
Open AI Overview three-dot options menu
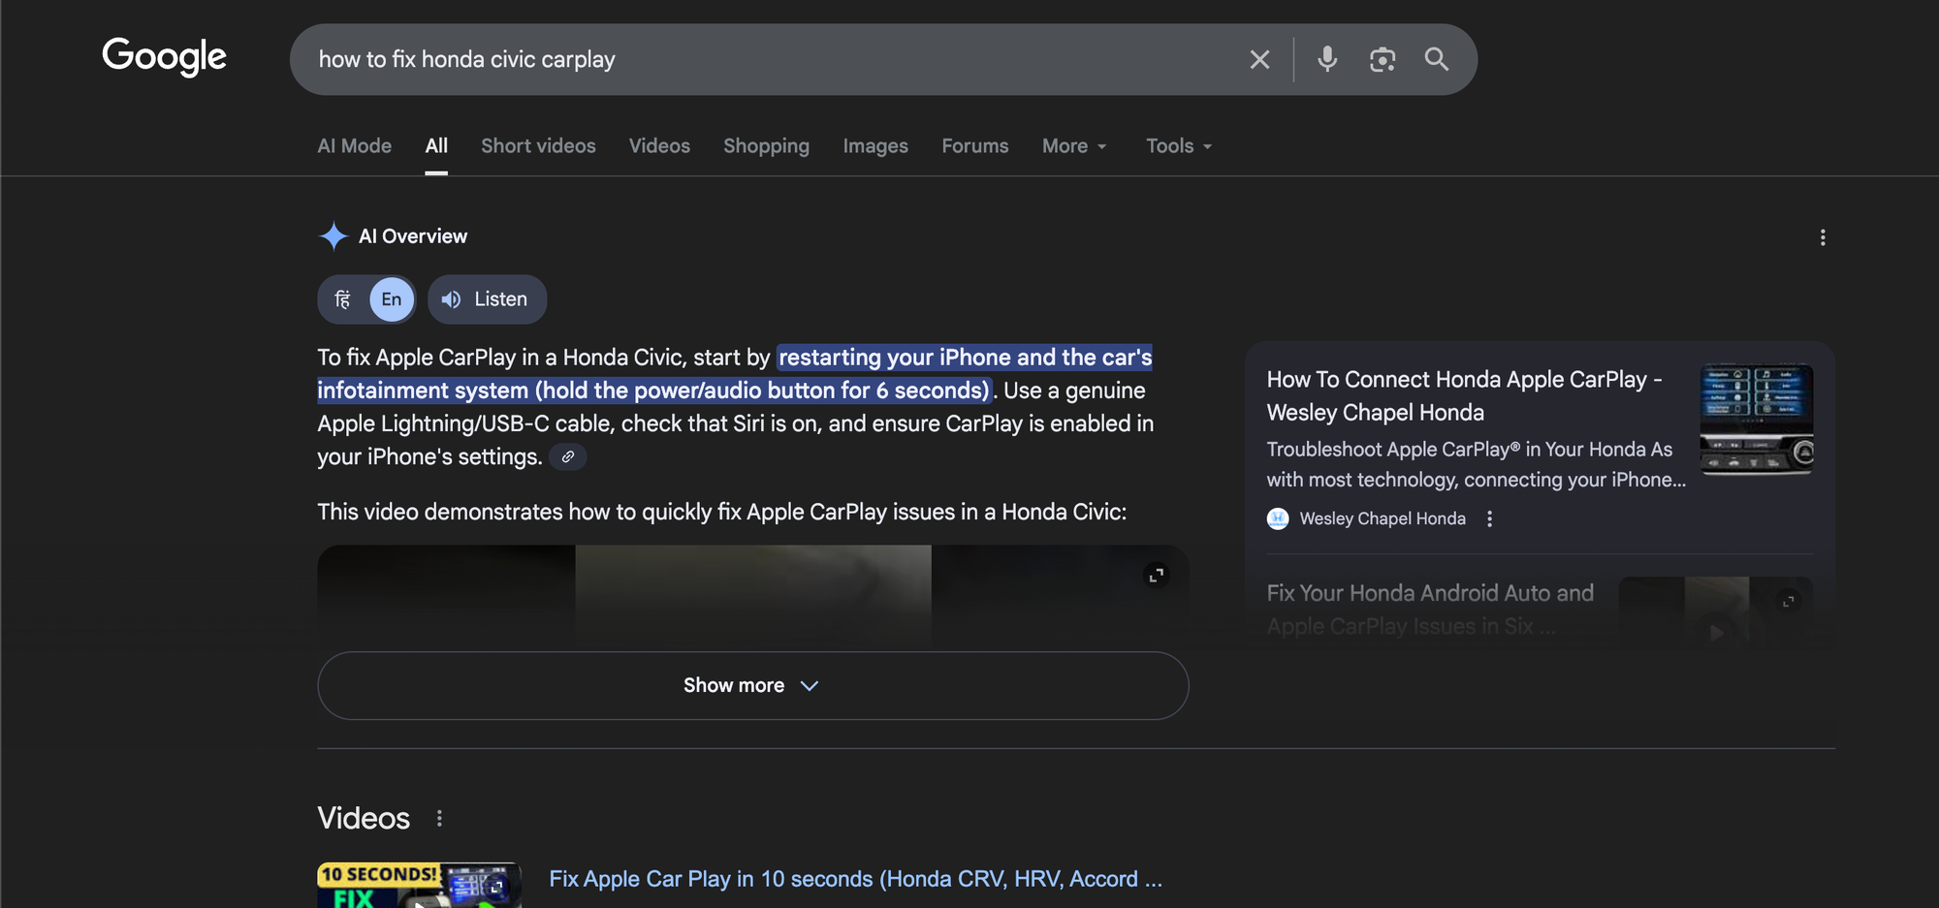pyautogui.click(x=1822, y=237)
